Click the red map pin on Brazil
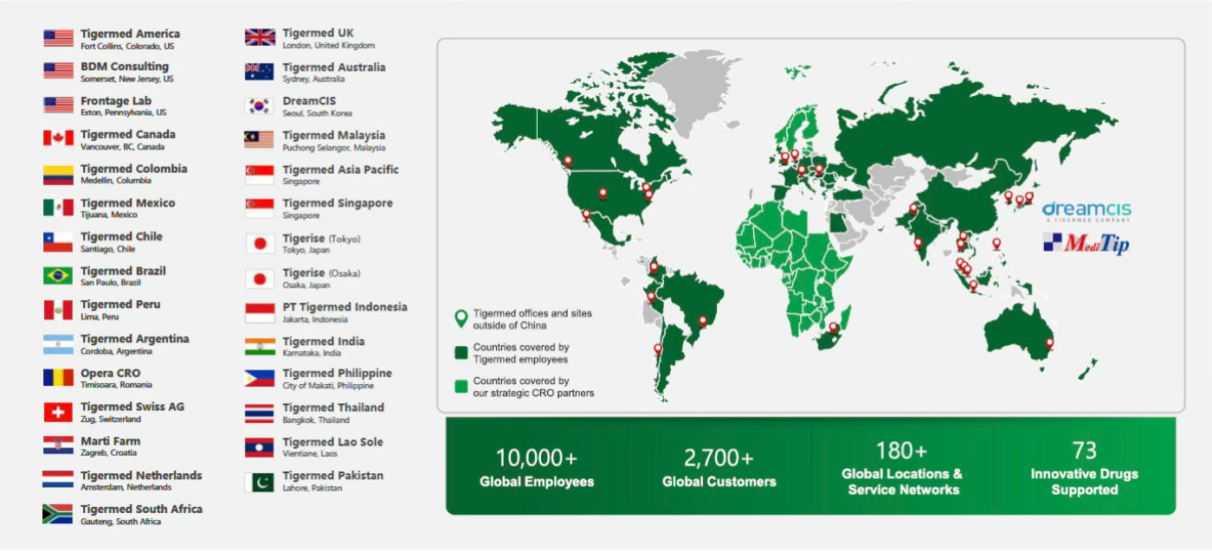This screenshot has width=1212, height=551. [703, 322]
